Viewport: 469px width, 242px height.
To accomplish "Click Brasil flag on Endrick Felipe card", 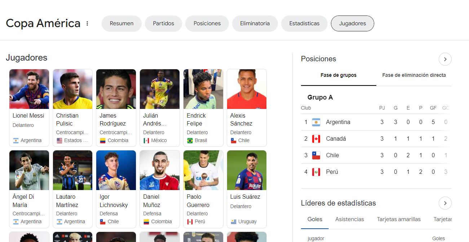I will click(x=190, y=141).
